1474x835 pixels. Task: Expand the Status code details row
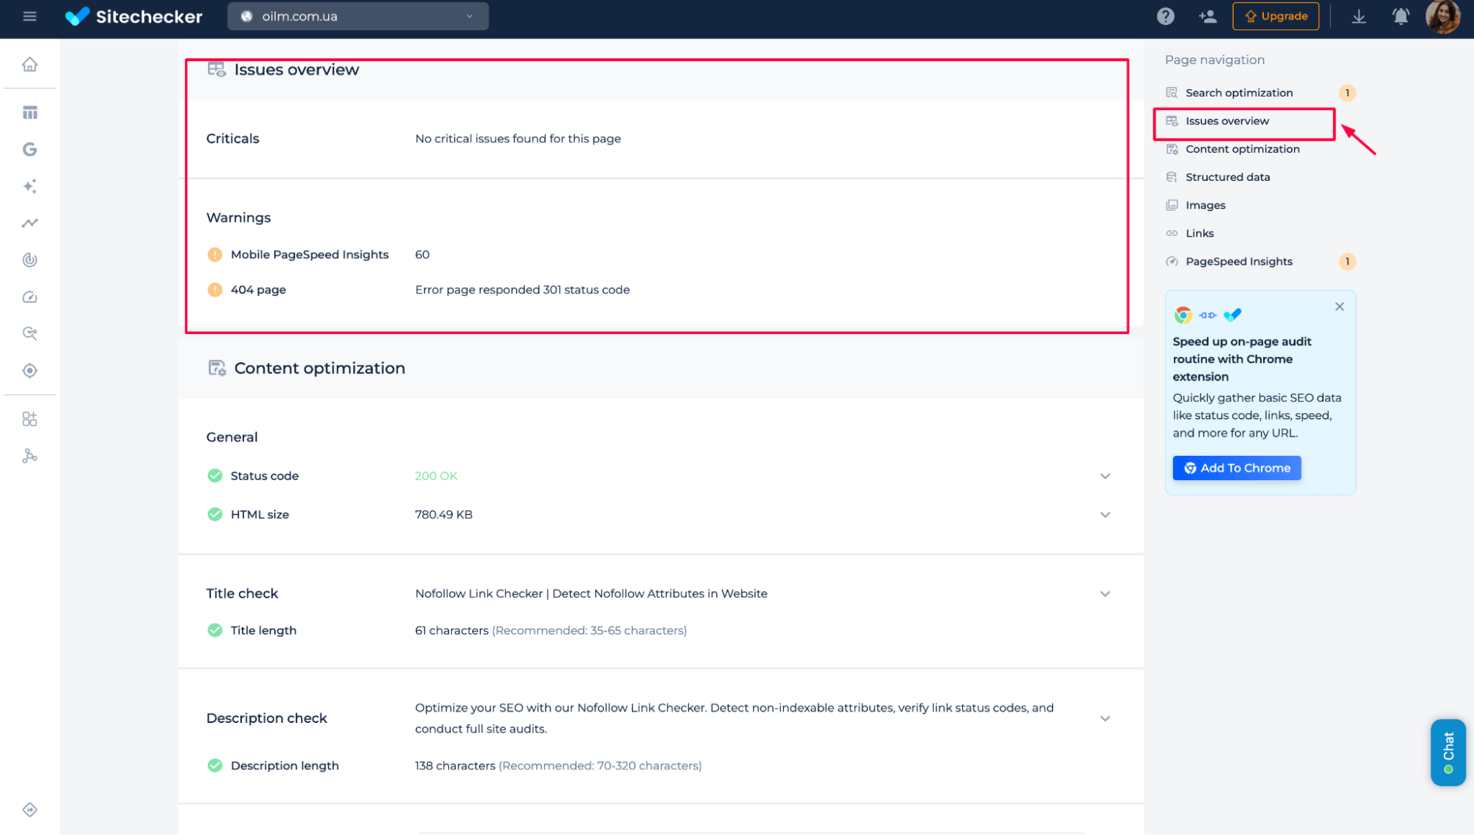[1105, 476]
